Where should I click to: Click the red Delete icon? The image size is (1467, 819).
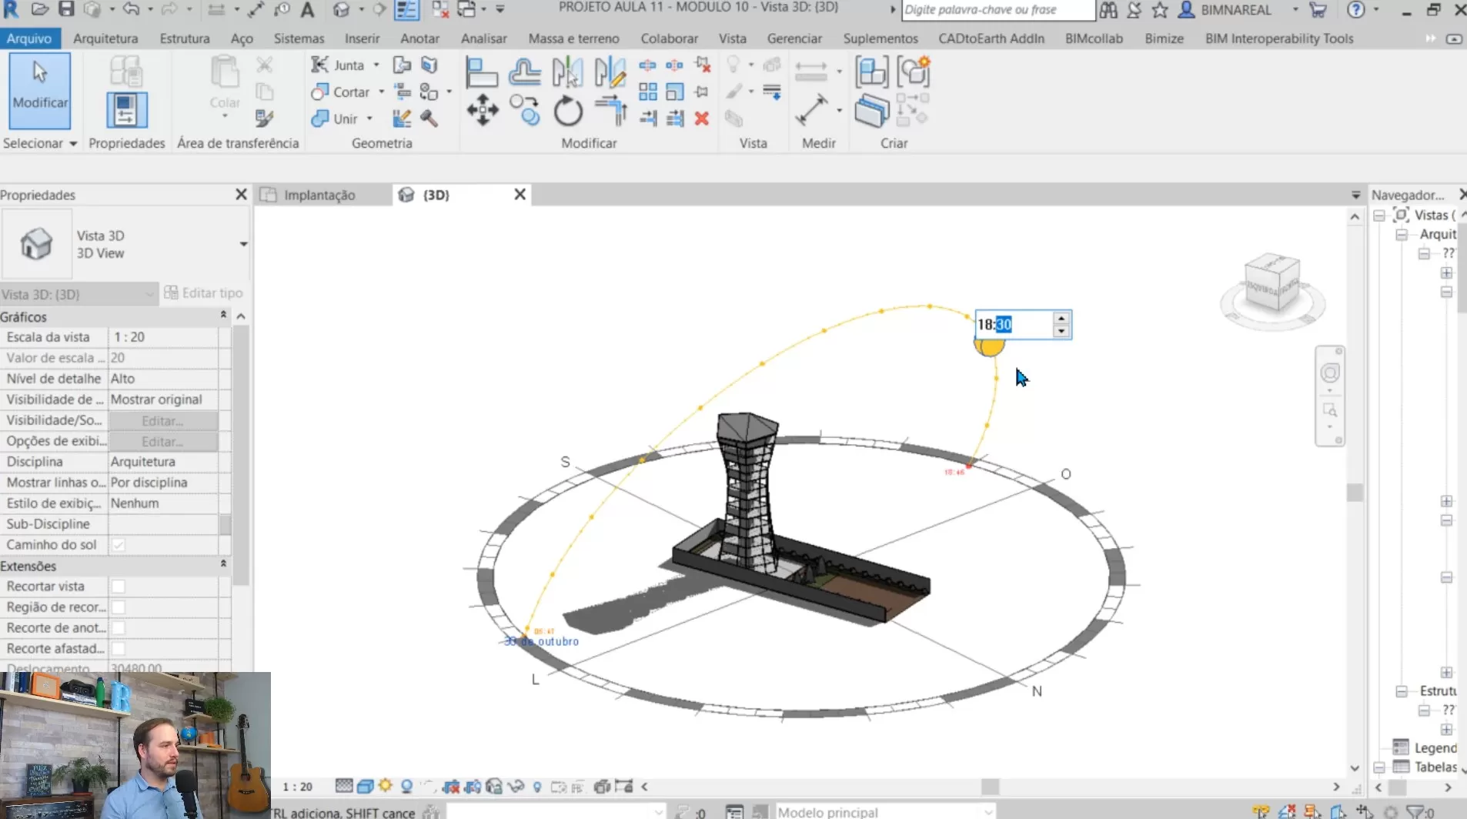point(701,119)
